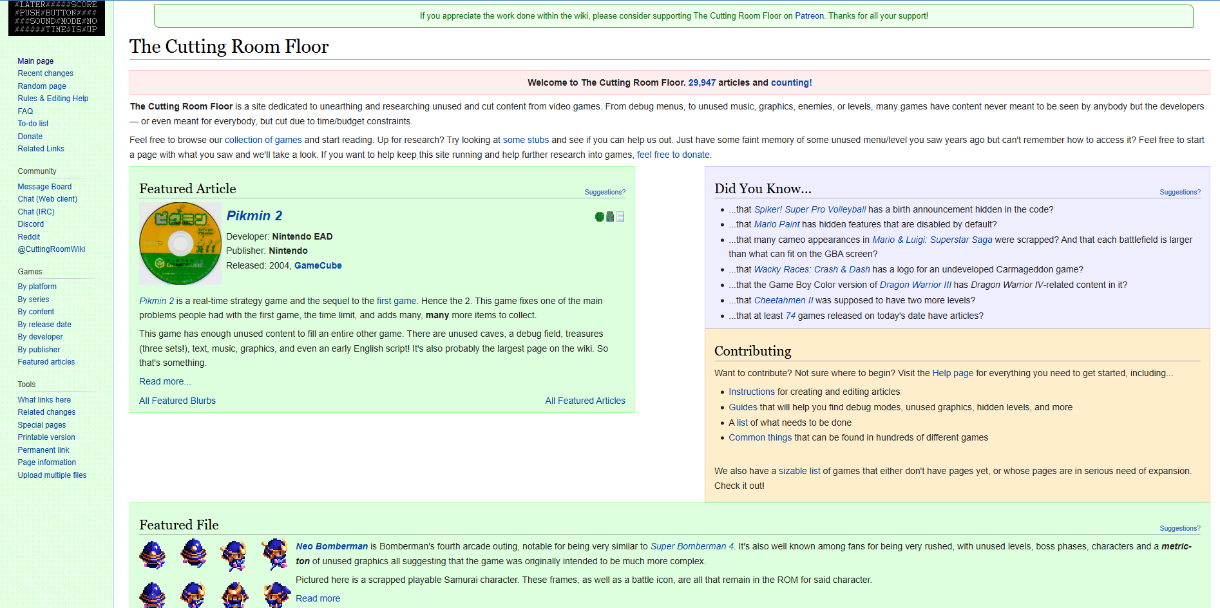Screen dimensions: 1220x608
Task: Open the FAQ sidebar link
Action: pos(25,111)
